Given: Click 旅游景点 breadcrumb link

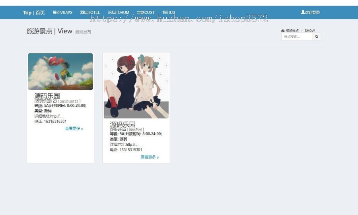Looking at the screenshot, I should point(292,31).
